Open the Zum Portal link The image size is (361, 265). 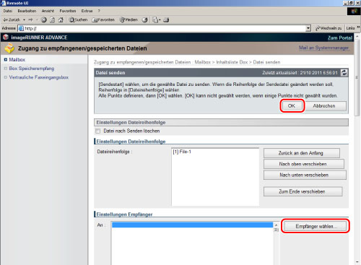tap(340, 38)
